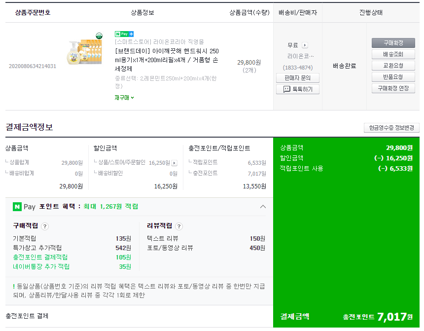Click the seller phone (1833-4874)

(x=298, y=68)
